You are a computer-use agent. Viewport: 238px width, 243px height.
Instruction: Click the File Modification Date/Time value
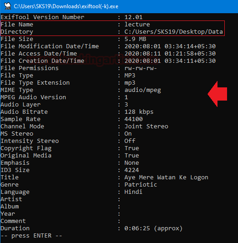pyautogui.click(x=170, y=46)
